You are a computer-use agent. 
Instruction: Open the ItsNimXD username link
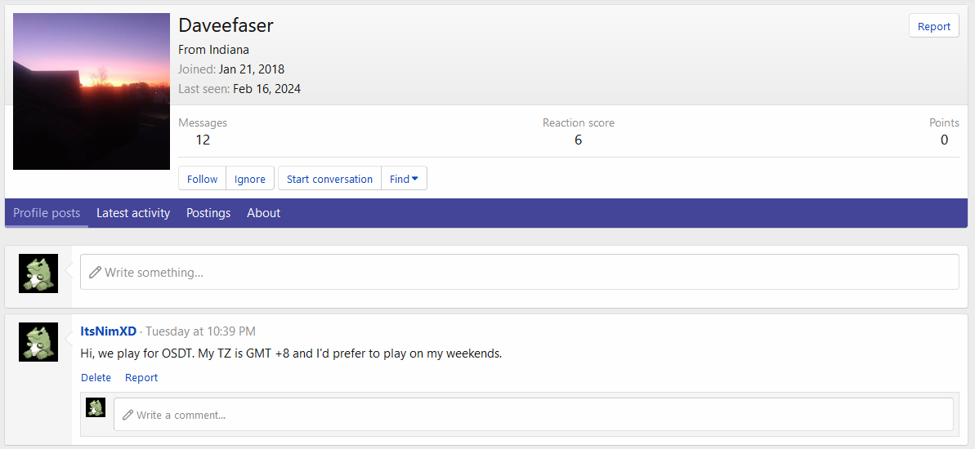109,331
